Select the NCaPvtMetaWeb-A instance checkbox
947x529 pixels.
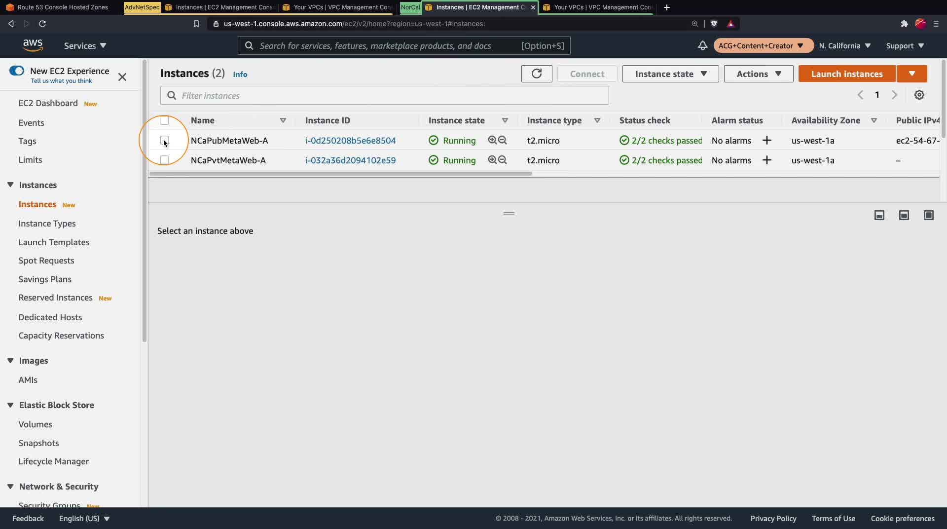(164, 160)
